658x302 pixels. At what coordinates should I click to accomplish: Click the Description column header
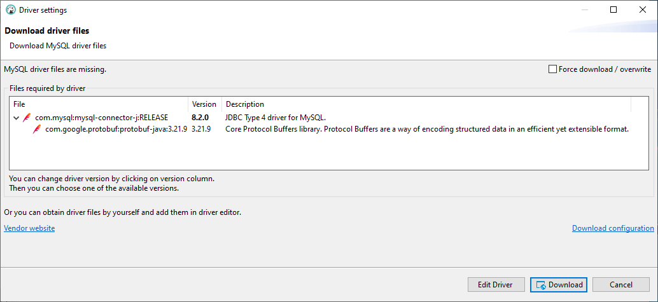[426, 104]
